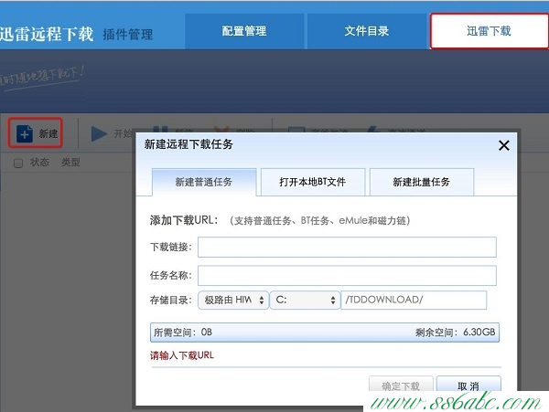Focus the 任务名称 text field
The width and height of the screenshot is (549, 412).
tap(347, 275)
